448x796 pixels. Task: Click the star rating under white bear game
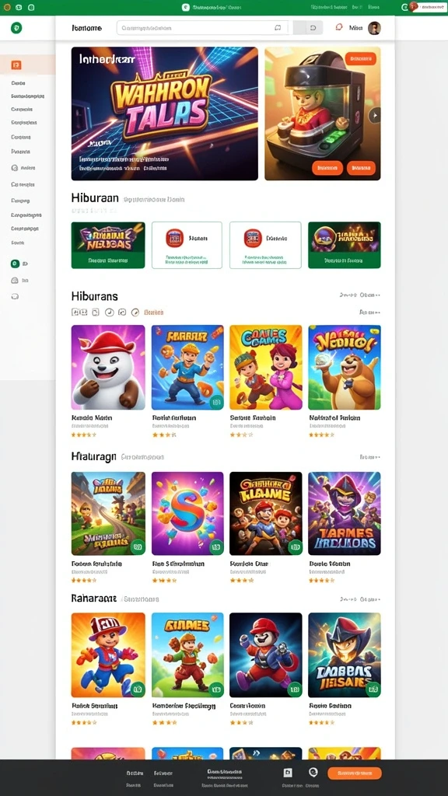click(x=83, y=435)
